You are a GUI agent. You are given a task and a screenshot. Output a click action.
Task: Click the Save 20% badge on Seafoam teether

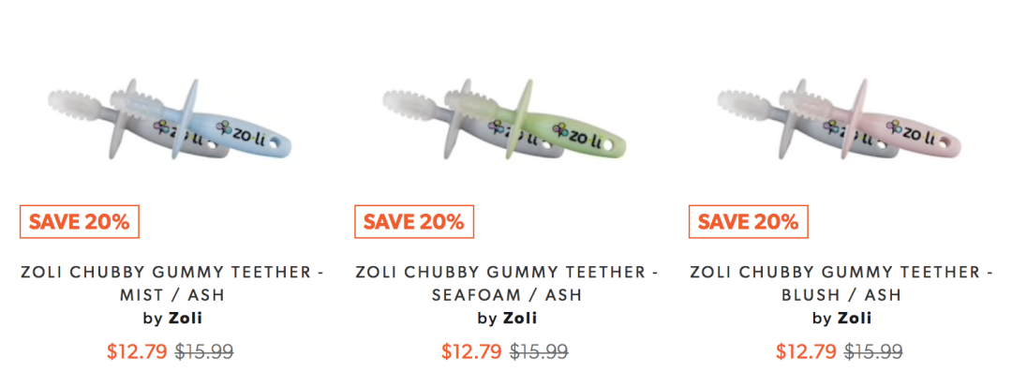coord(414,221)
